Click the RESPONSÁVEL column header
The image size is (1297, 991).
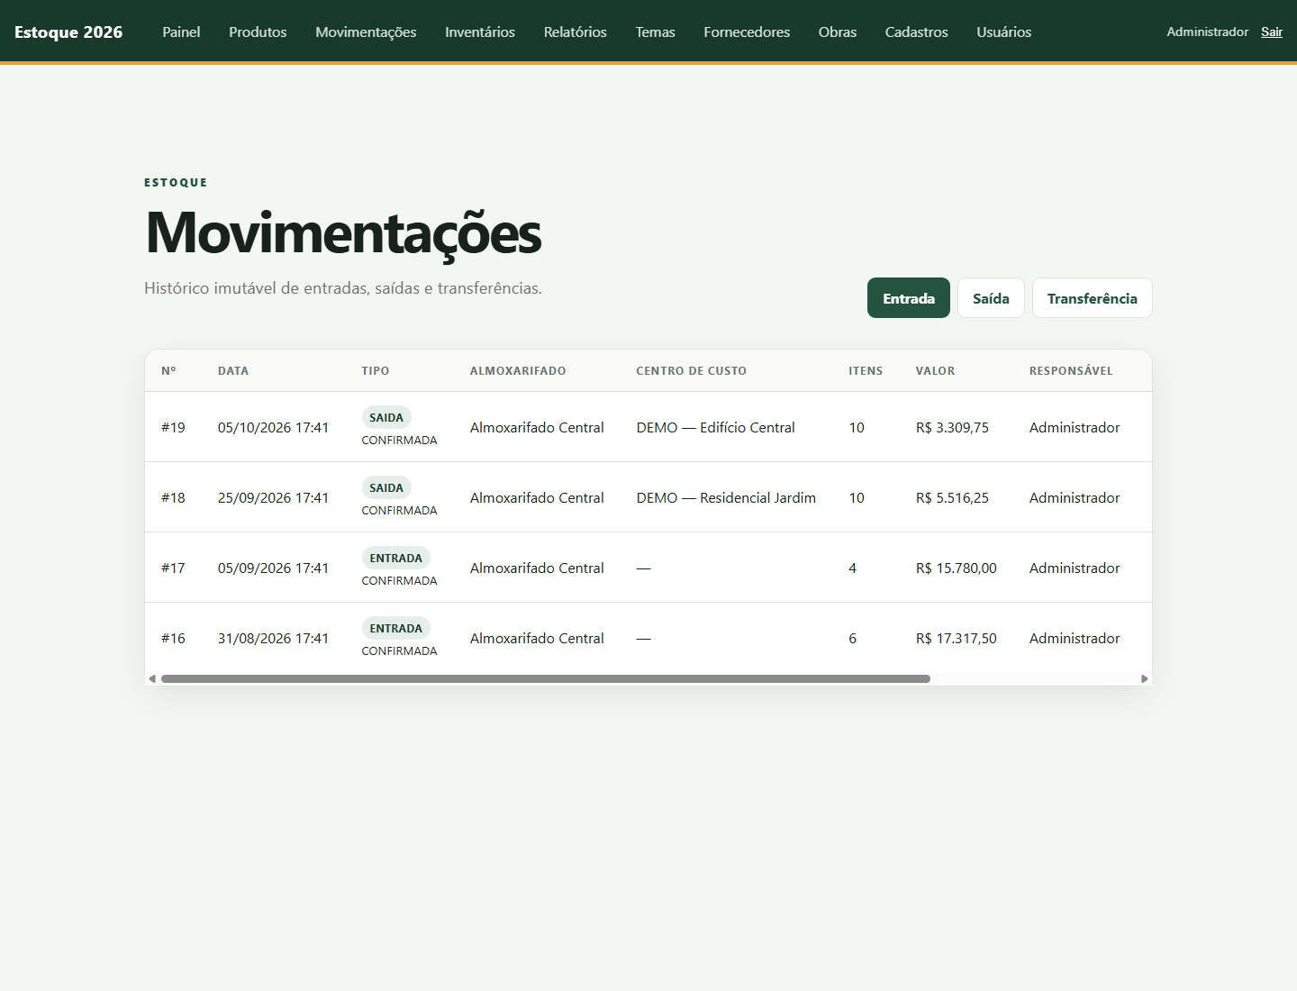point(1071,370)
